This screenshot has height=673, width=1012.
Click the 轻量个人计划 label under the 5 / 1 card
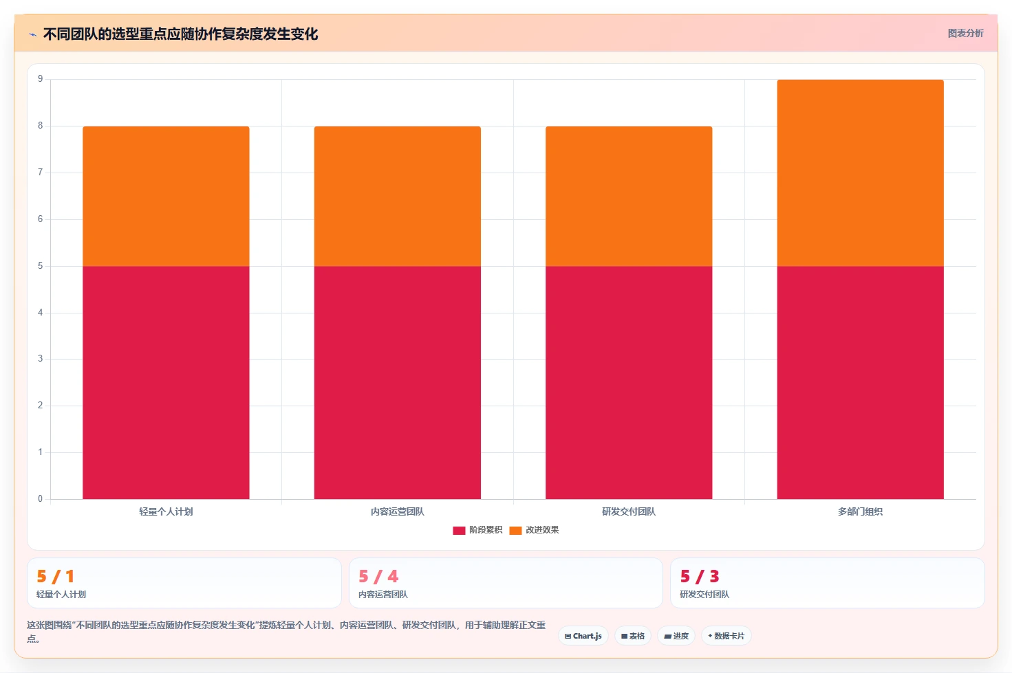pos(61,595)
